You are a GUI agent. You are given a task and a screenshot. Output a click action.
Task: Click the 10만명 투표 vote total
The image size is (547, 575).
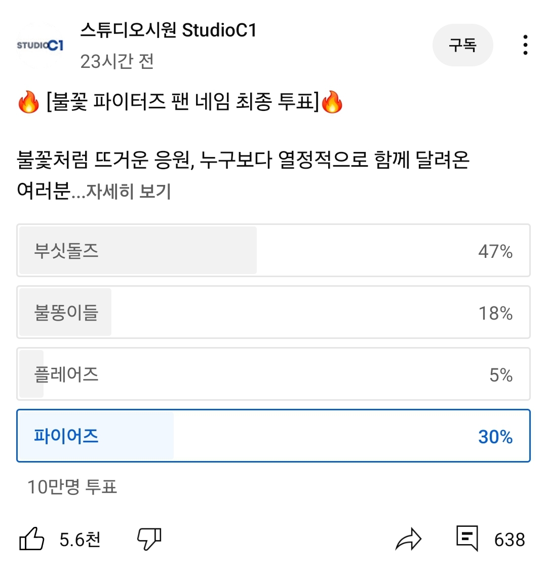coord(72,487)
